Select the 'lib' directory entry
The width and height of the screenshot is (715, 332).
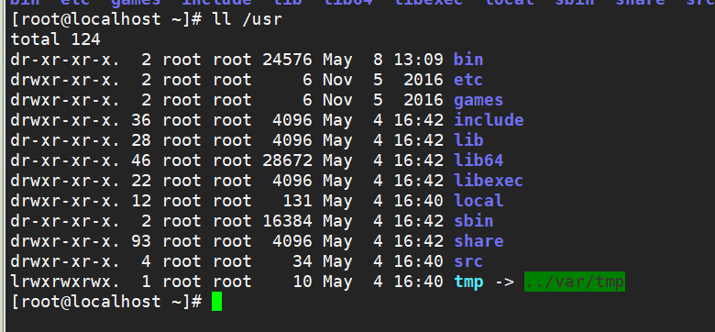click(468, 140)
